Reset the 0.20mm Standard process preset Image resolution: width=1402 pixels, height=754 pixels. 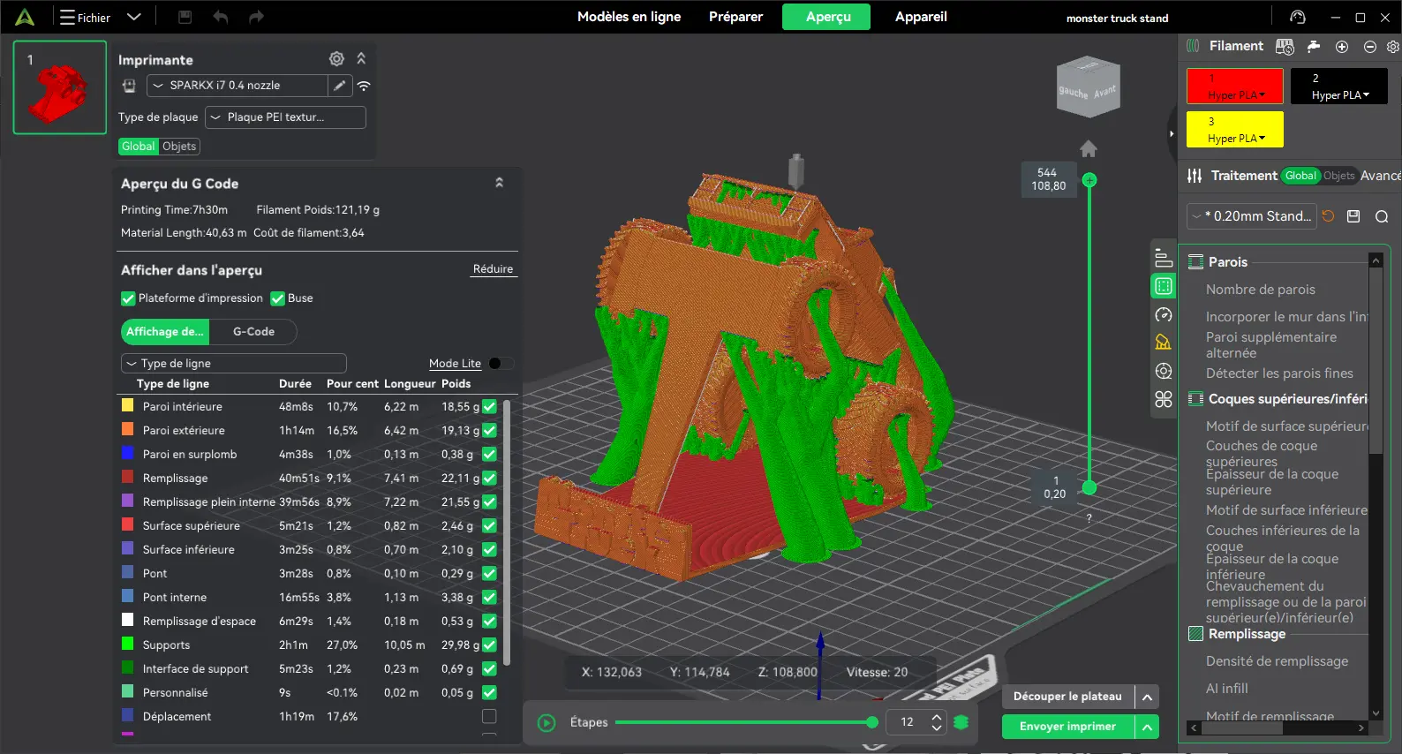point(1328,216)
